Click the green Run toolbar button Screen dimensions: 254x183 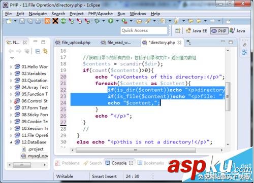click(x=111, y=21)
